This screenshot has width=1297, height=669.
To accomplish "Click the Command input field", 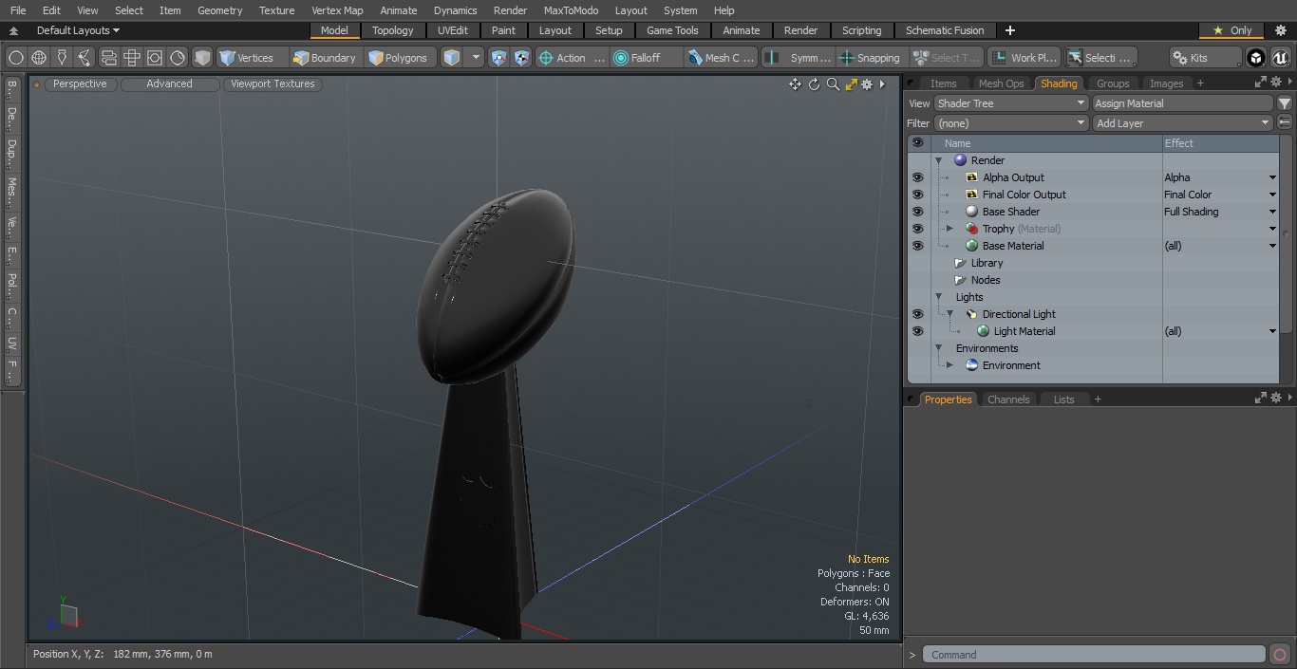I will [1094, 655].
